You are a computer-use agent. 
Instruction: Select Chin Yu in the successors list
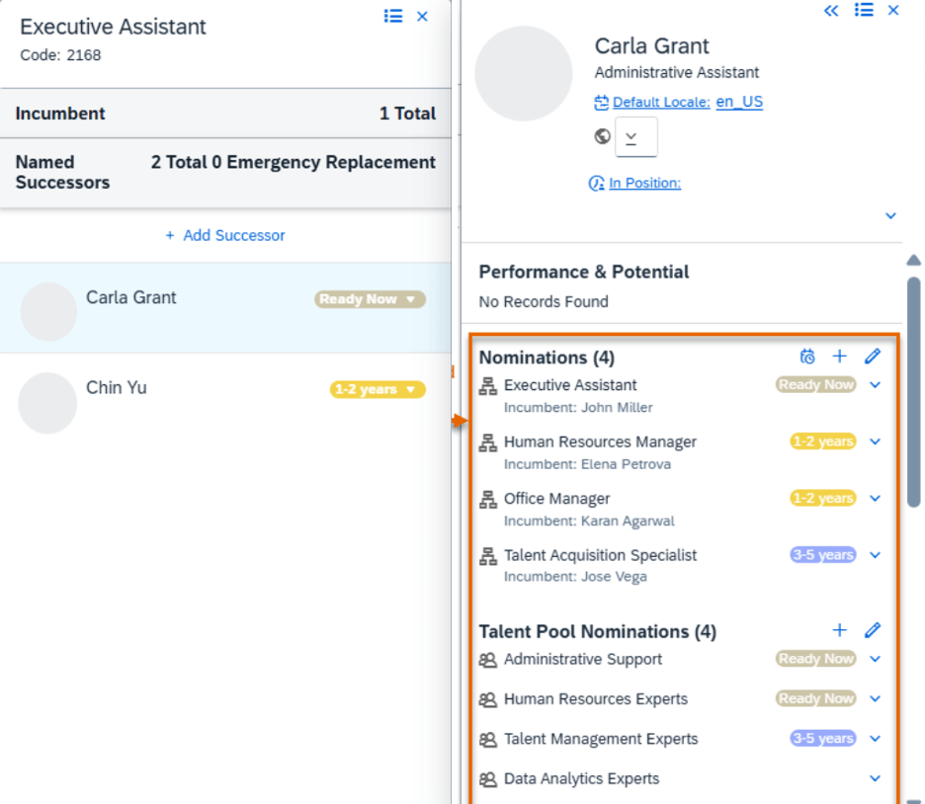click(x=117, y=388)
